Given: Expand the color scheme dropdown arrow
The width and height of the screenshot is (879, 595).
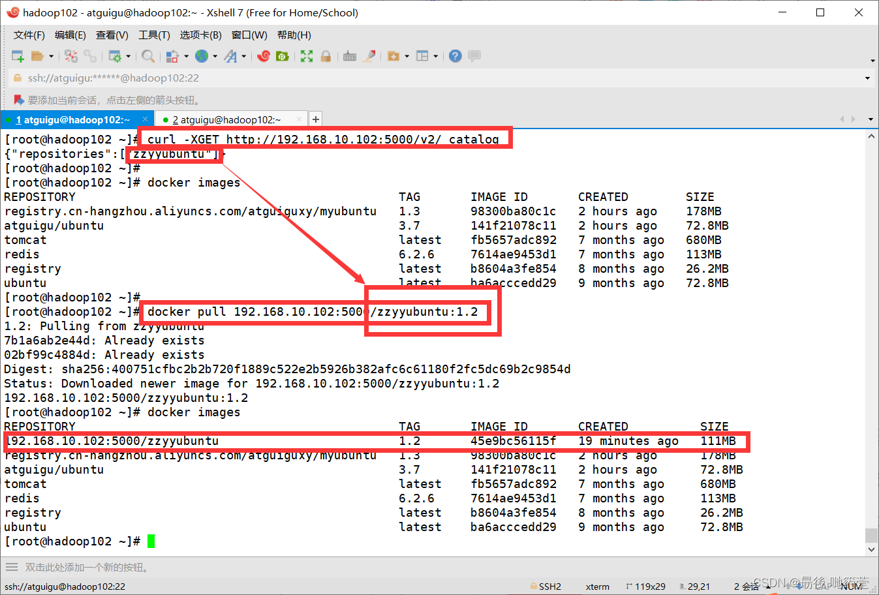Looking at the screenshot, I should 186,56.
